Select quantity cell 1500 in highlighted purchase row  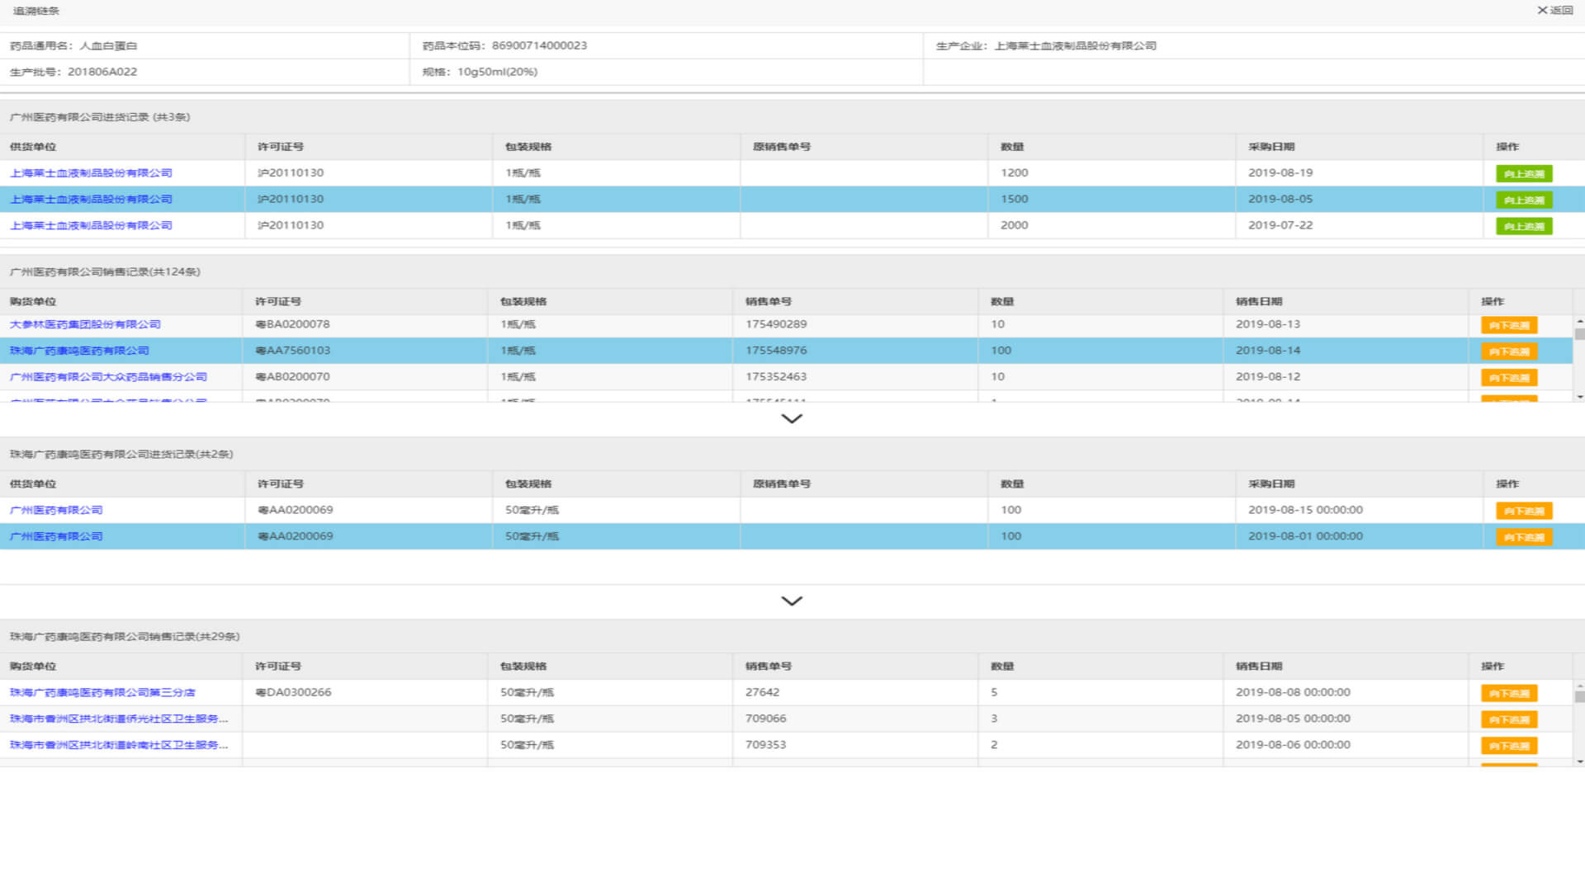(x=1111, y=199)
